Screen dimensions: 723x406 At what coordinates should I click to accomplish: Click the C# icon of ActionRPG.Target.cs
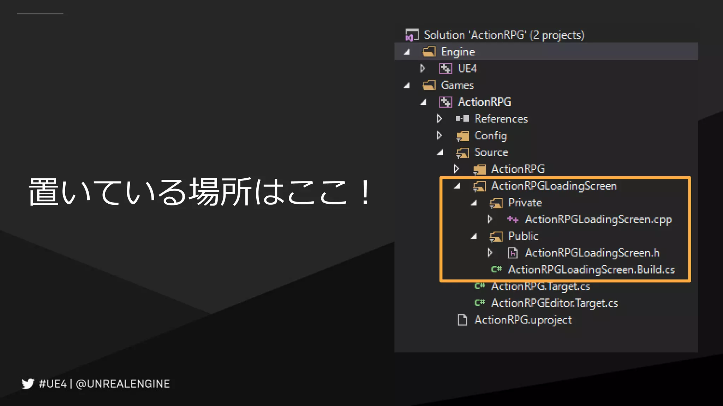[x=480, y=286]
